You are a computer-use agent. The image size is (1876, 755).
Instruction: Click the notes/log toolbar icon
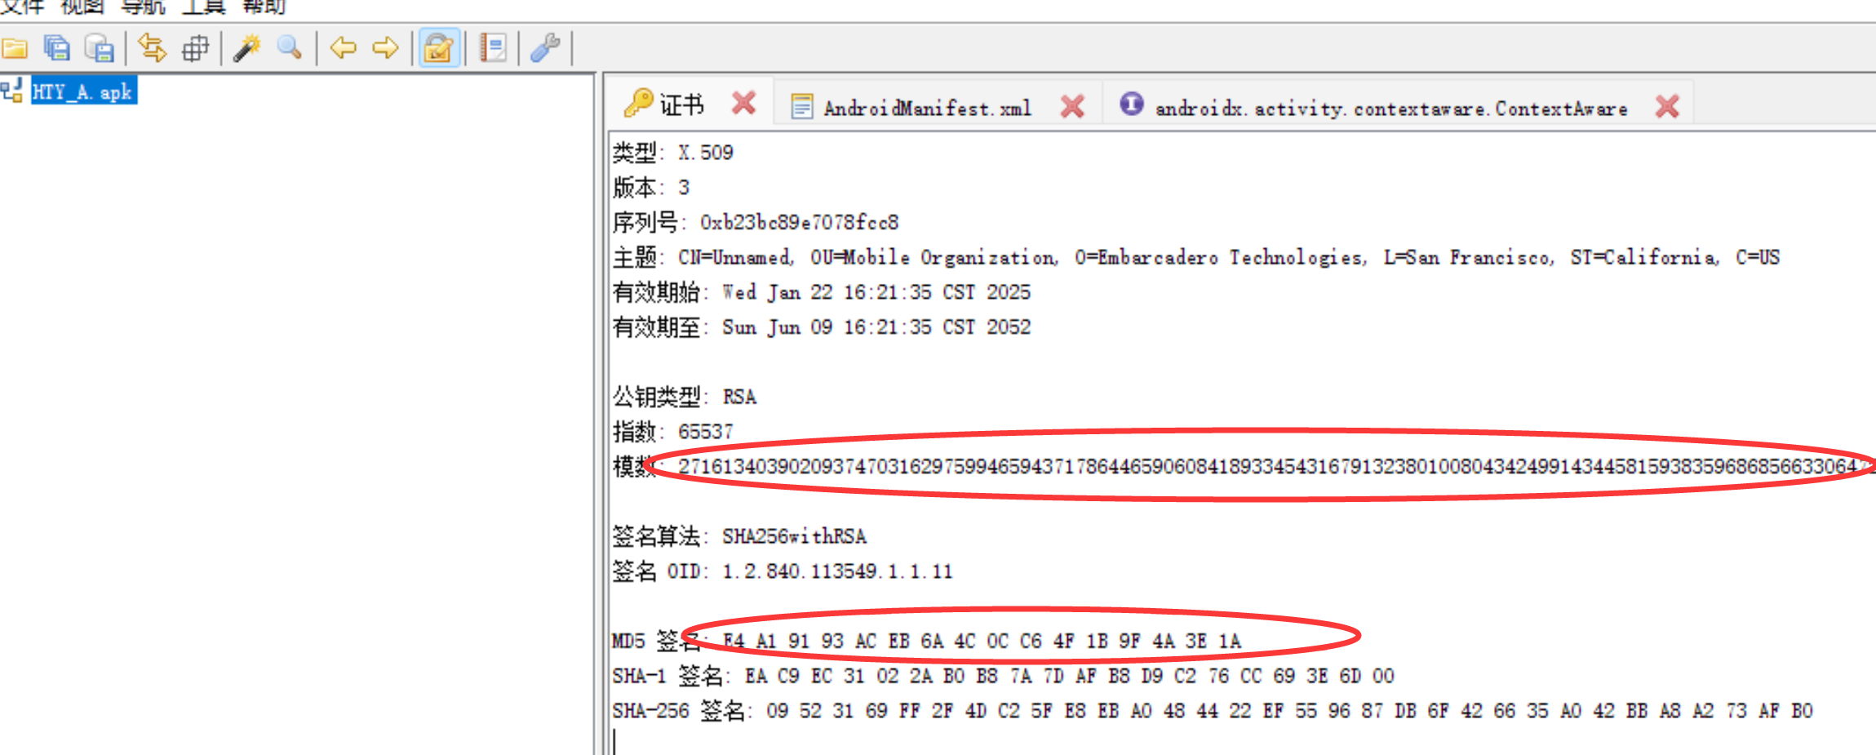[491, 47]
